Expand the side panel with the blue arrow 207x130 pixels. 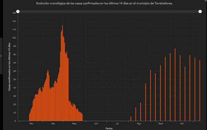click(1, 56)
